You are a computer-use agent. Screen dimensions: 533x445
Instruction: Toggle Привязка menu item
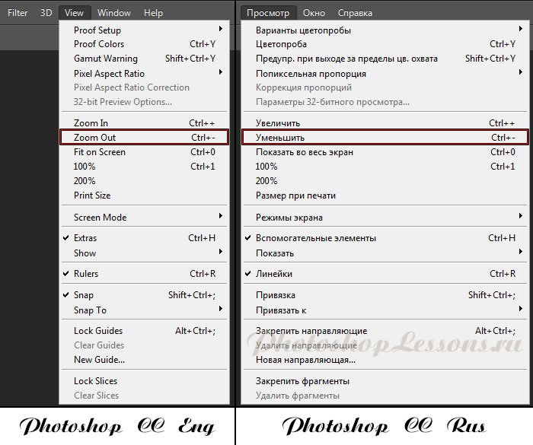(385, 295)
